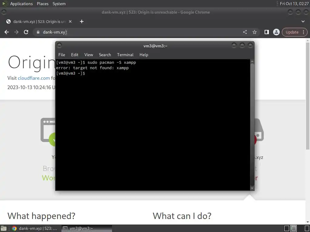The height and width of the screenshot is (232, 310).
Task: Click the 'What happened?' heading
Action: (x=41, y=216)
